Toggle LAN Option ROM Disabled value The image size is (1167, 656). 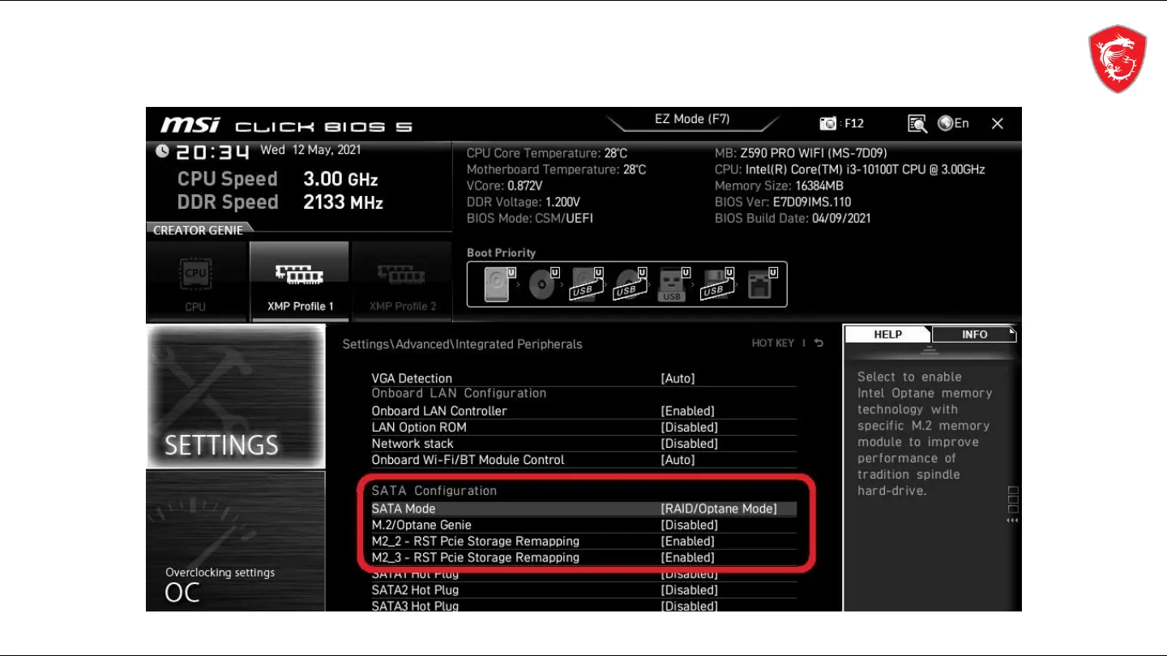689,427
